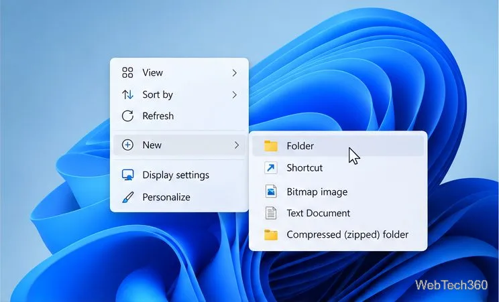Choose Personalize from the context menu
Image resolution: width=499 pixels, height=302 pixels.
coord(180,197)
